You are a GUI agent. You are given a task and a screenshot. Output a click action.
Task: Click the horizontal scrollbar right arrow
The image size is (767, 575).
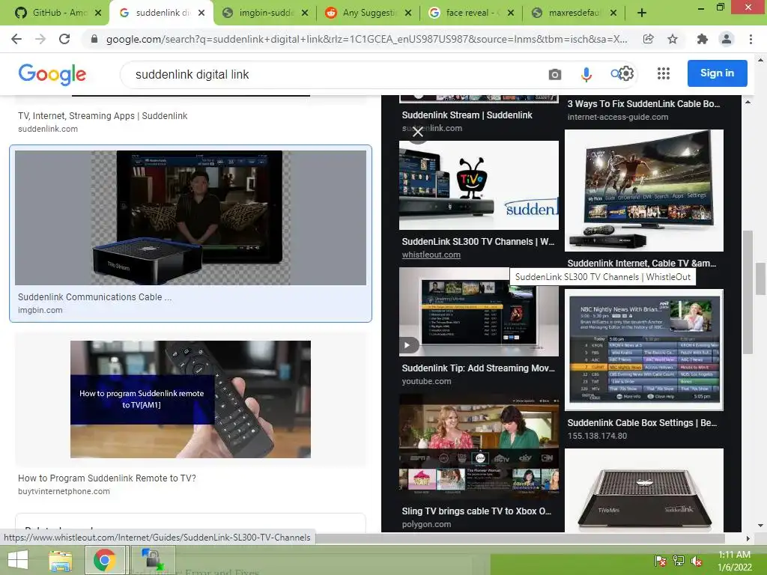pos(748,538)
